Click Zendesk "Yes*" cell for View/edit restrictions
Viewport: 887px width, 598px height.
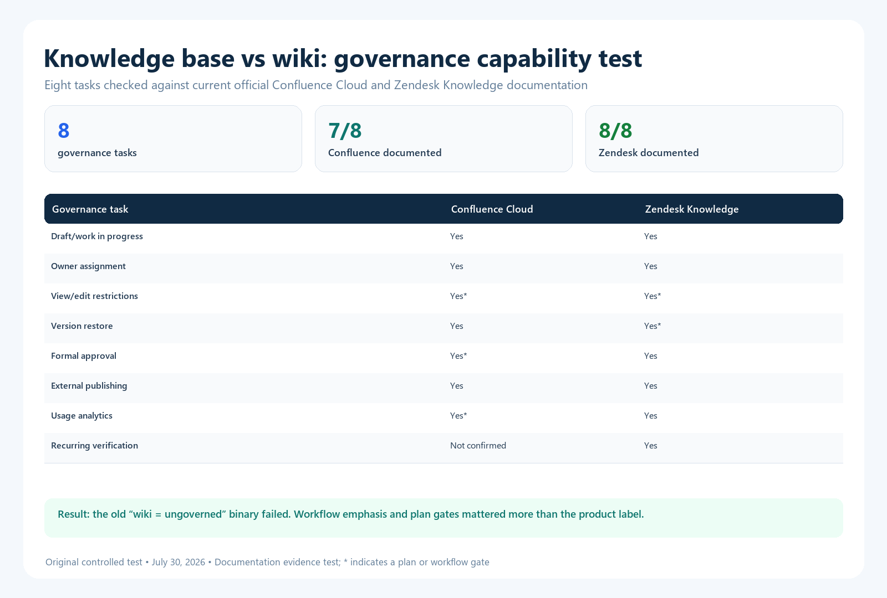coord(652,296)
